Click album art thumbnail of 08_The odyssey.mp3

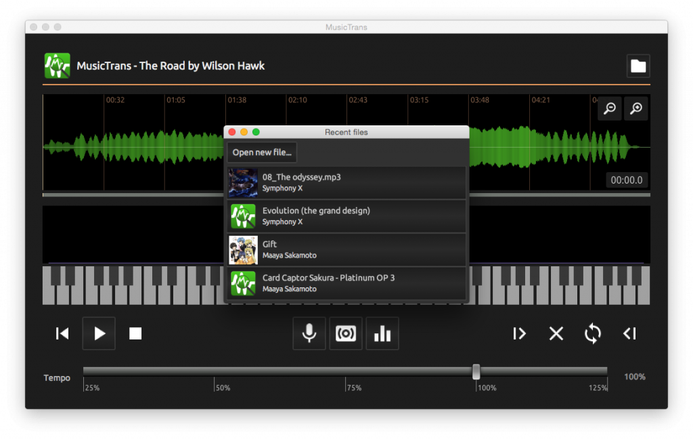pos(243,182)
